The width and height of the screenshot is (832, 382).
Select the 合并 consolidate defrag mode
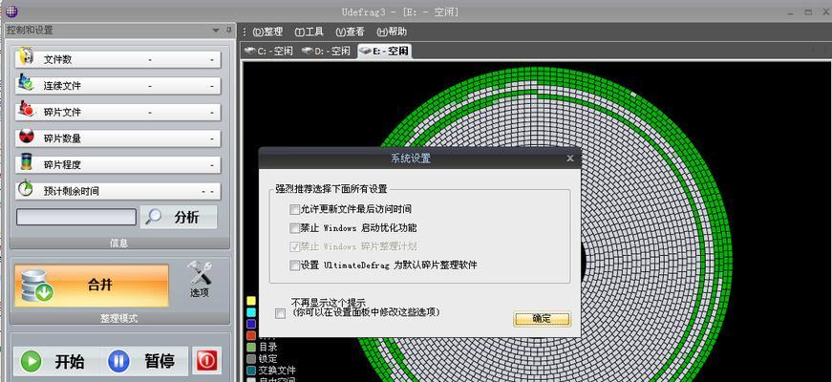click(x=92, y=286)
